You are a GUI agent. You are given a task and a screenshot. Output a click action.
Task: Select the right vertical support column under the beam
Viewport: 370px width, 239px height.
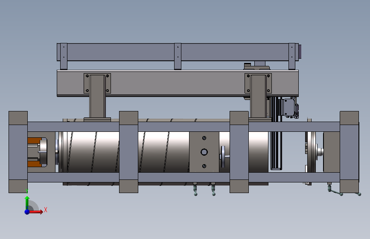coord(258,97)
